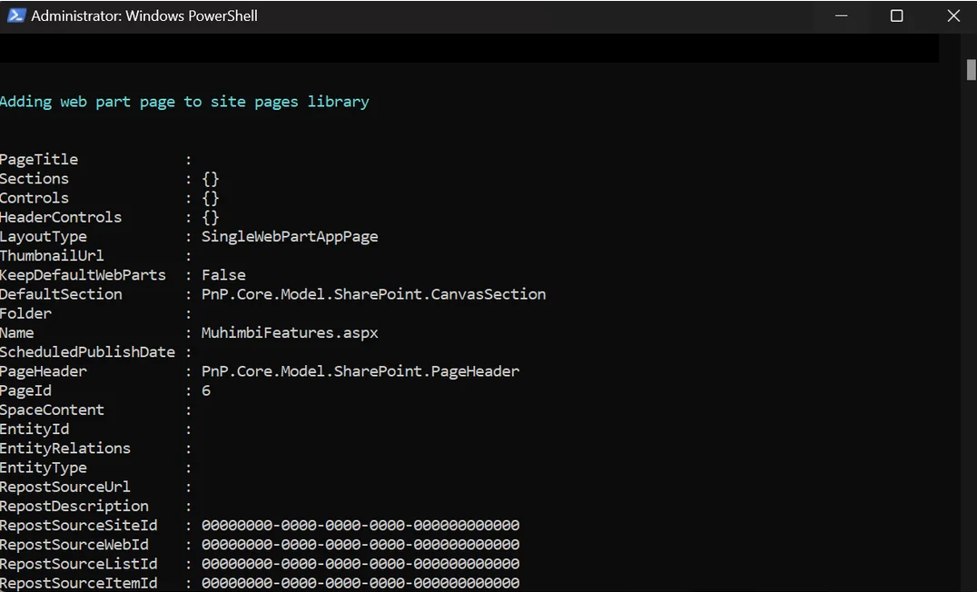
Task: Click the empty braces beside 'Sections'
Action: pos(210,178)
